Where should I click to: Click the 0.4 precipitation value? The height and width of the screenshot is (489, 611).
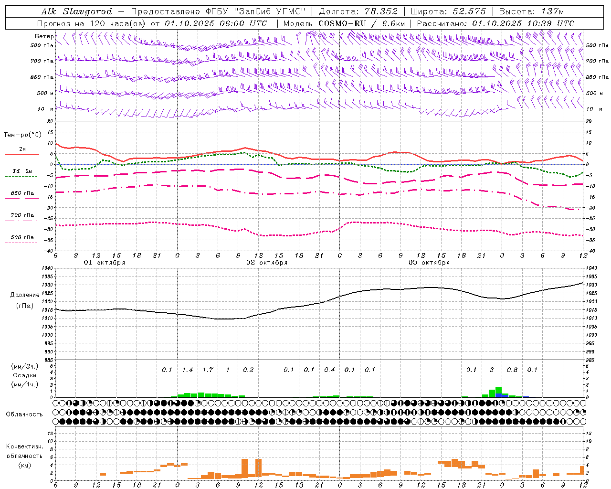click(329, 370)
